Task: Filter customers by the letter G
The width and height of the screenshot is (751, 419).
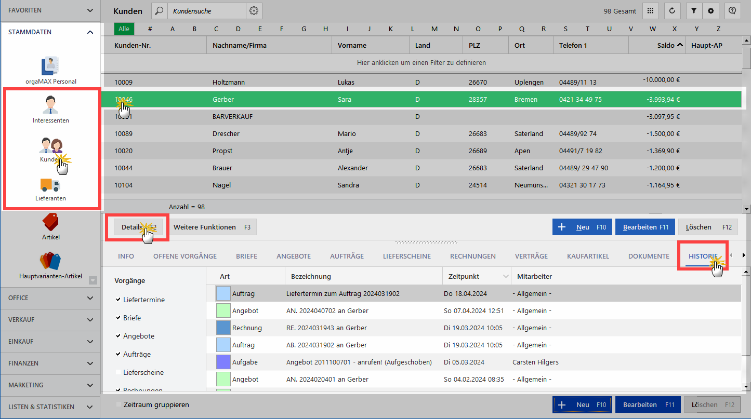Action: 304,29
